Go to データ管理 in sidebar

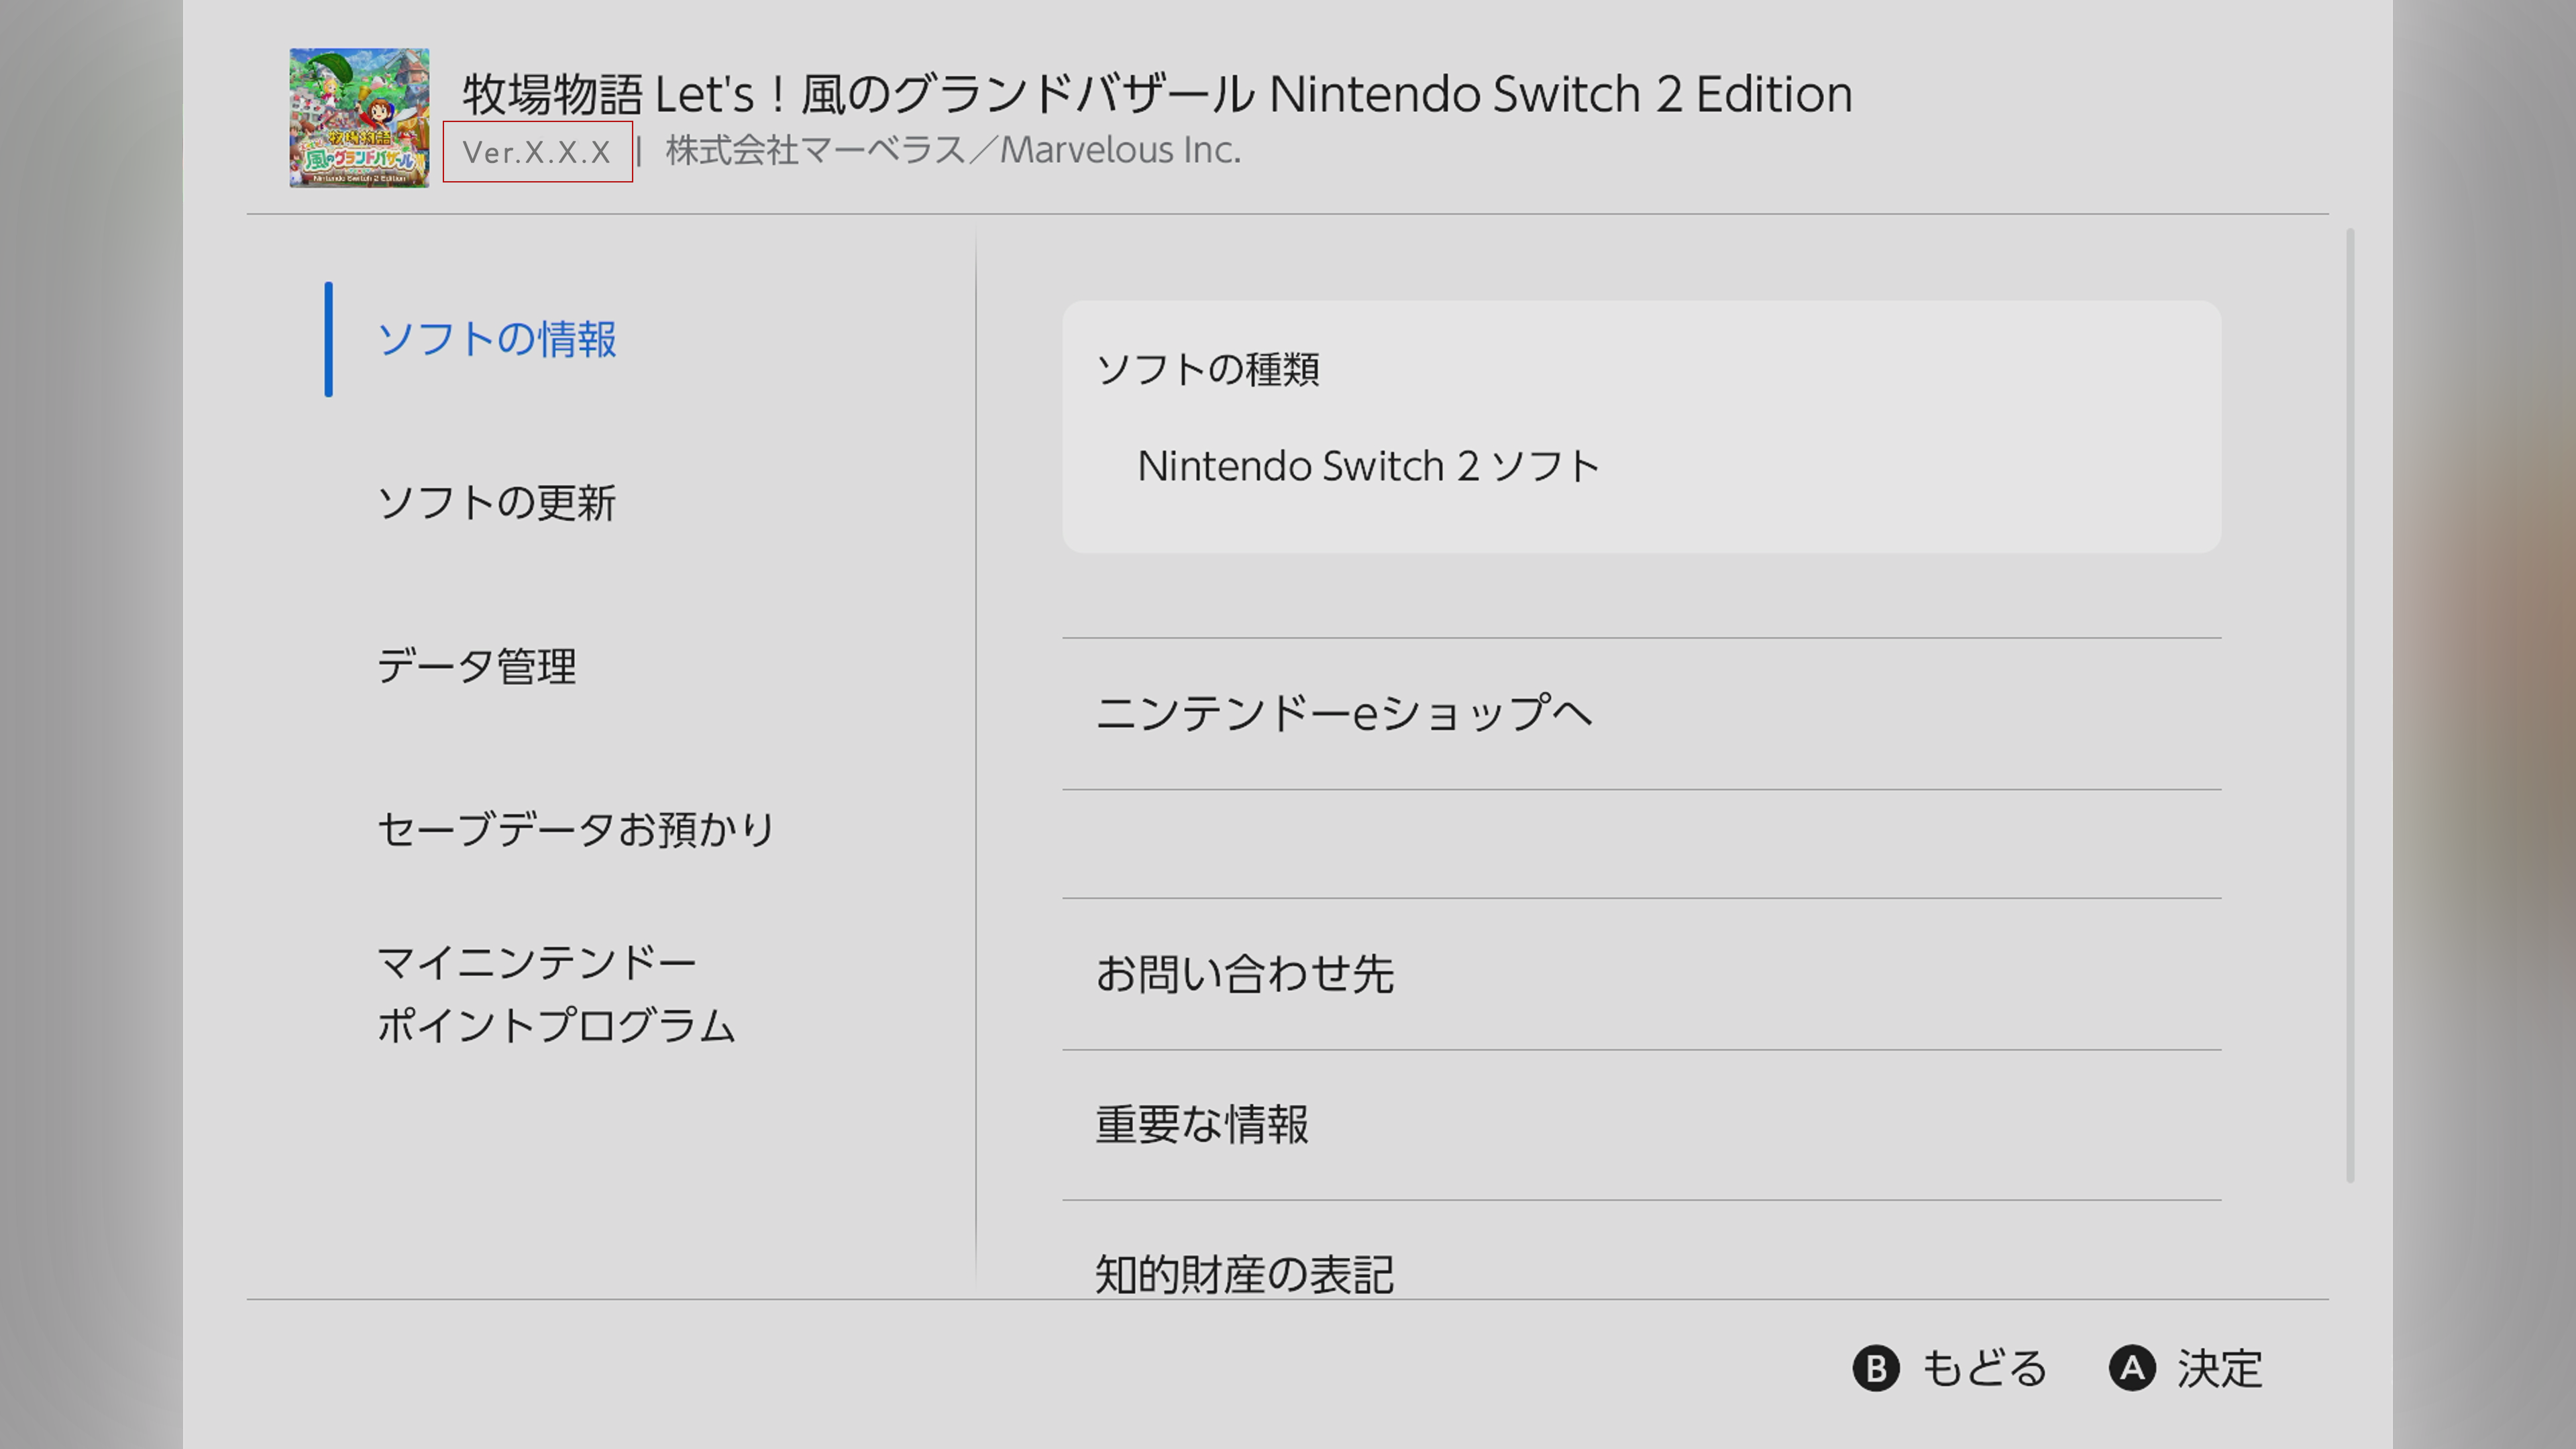[476, 667]
